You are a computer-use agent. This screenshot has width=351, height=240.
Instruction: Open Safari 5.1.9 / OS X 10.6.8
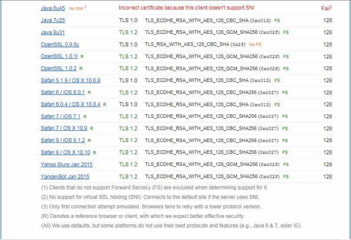pyautogui.click(x=70, y=81)
